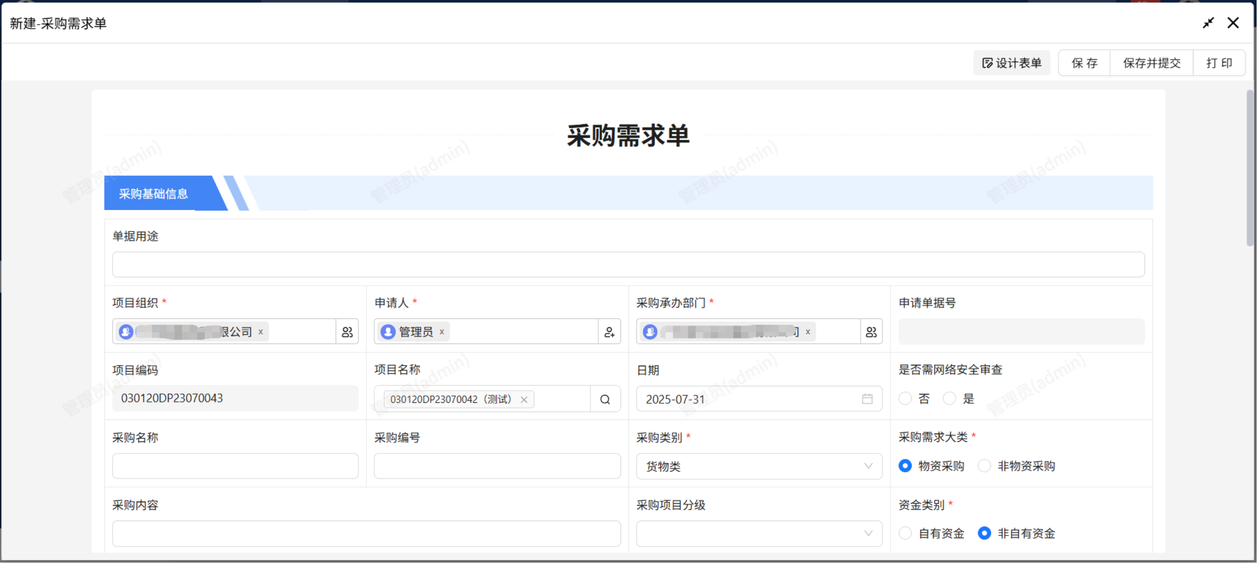Click the avatar icon in 采购承办部门 tag
The height and width of the screenshot is (563, 1257).
pos(650,332)
